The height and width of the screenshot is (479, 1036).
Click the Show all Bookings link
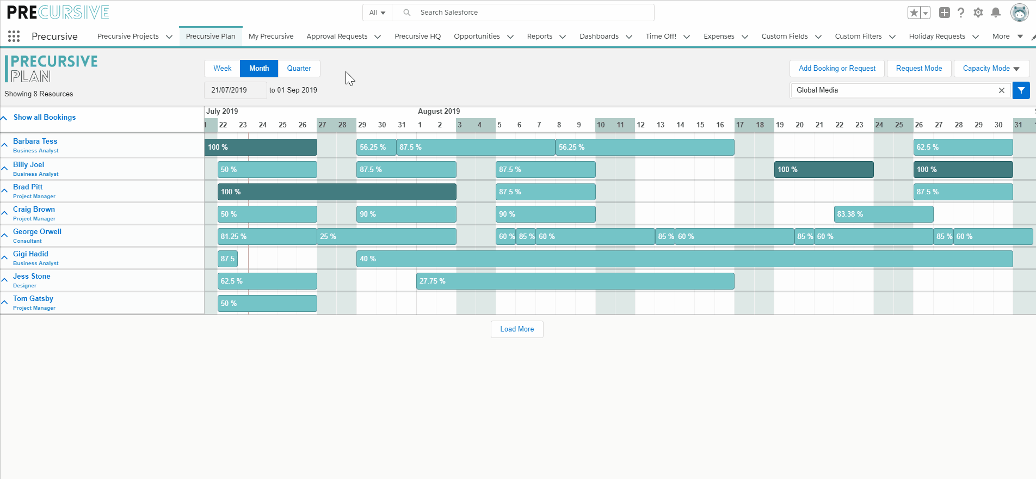(45, 118)
